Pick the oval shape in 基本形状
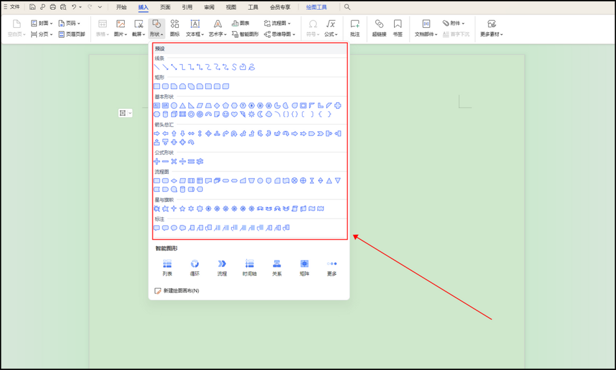 pyautogui.click(x=174, y=106)
